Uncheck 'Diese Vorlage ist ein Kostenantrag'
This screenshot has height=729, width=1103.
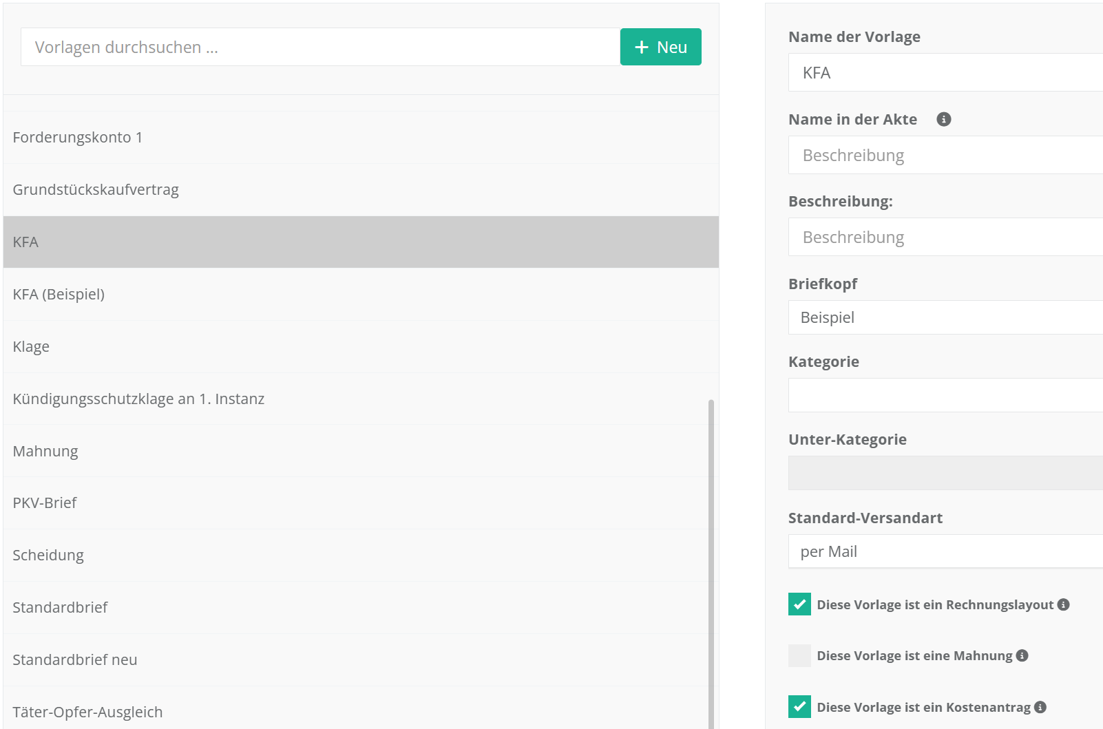(x=799, y=707)
